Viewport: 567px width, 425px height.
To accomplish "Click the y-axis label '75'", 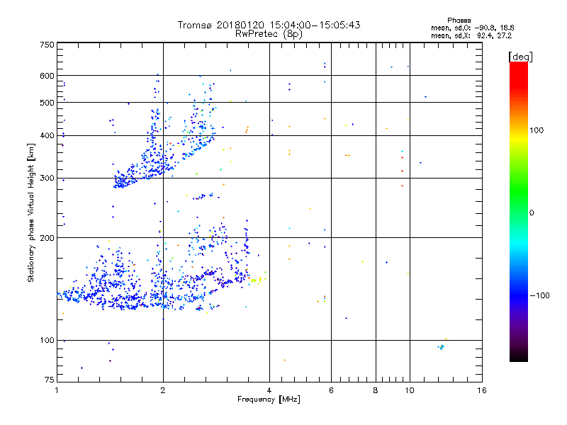I will [50, 380].
